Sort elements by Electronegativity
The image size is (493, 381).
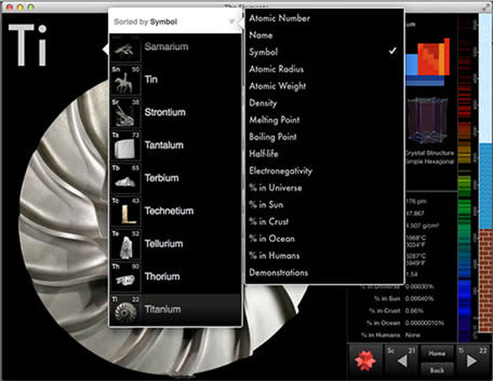[x=281, y=171]
